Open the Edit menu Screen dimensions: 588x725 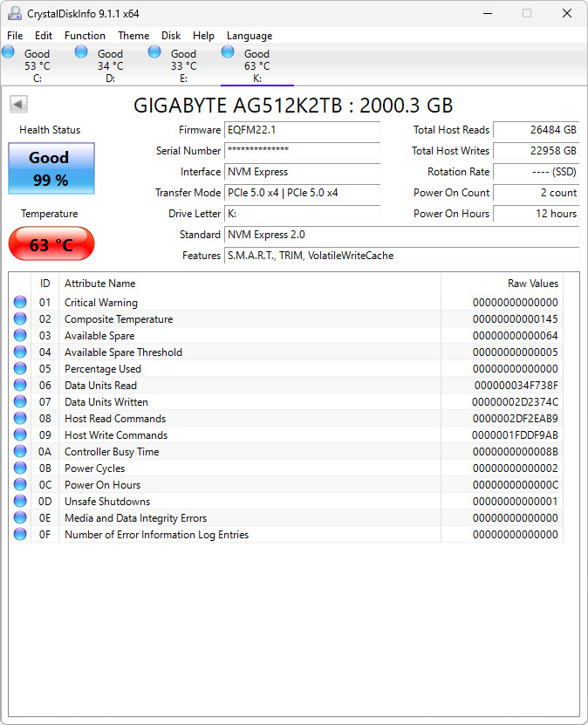coord(44,36)
